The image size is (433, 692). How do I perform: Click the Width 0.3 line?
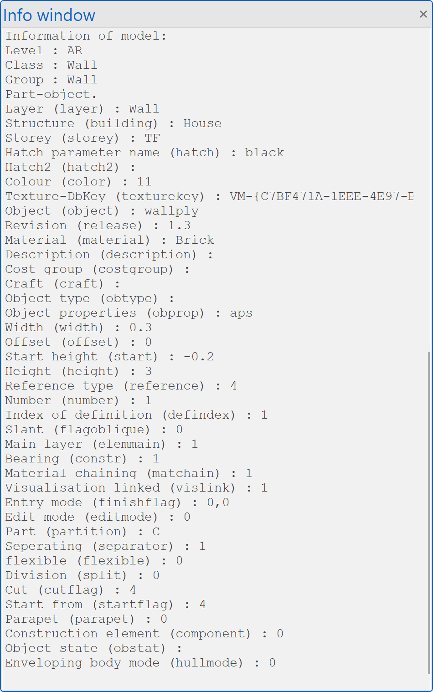[78, 328]
